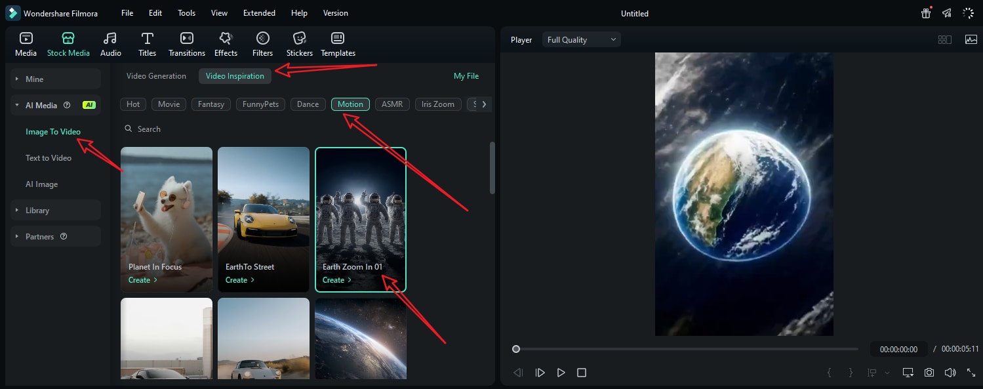Open the Full Quality dropdown
Image resolution: width=983 pixels, height=389 pixels.
pyautogui.click(x=581, y=40)
